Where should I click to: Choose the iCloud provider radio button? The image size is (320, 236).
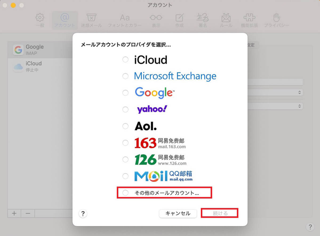point(125,60)
